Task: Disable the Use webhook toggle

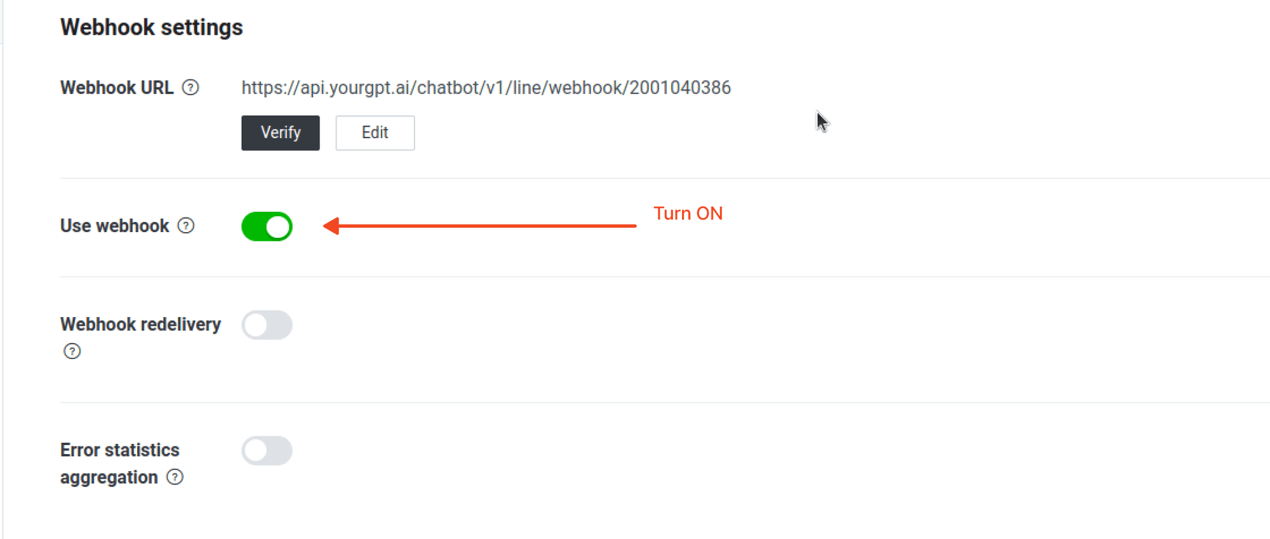Action: (x=267, y=226)
